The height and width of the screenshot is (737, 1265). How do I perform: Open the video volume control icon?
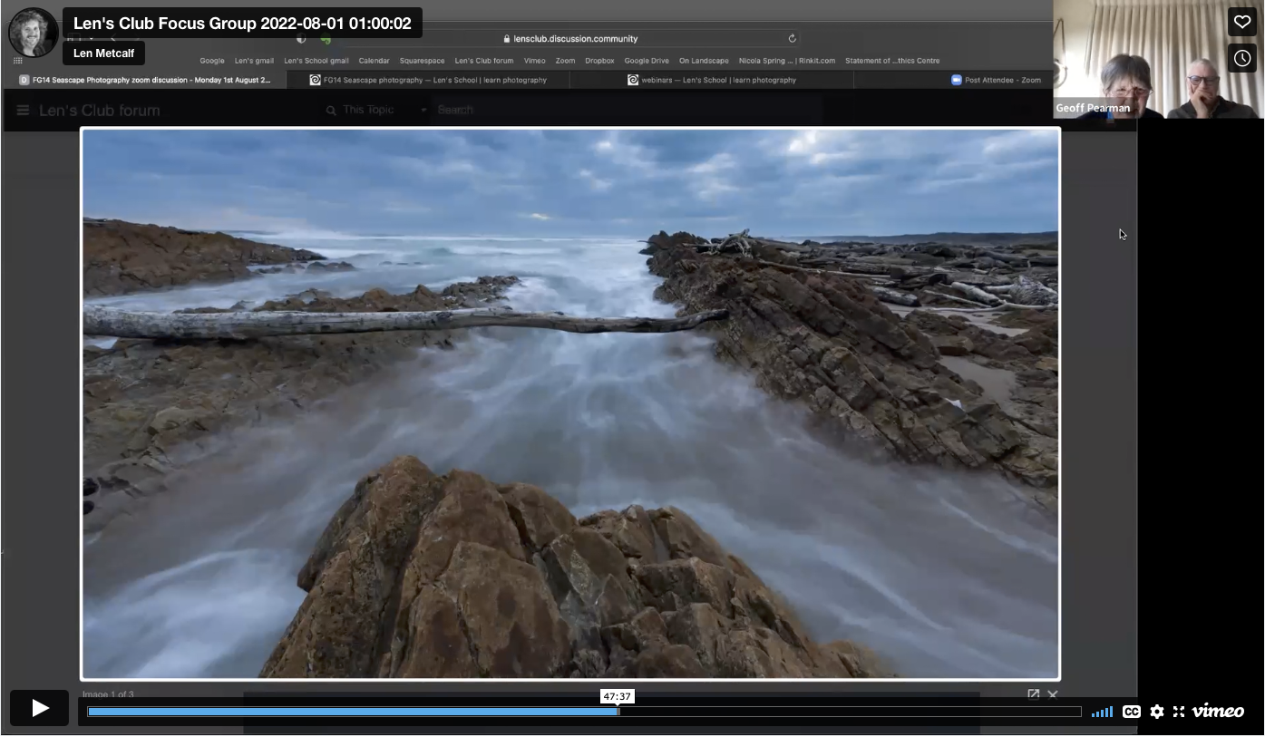(1101, 712)
